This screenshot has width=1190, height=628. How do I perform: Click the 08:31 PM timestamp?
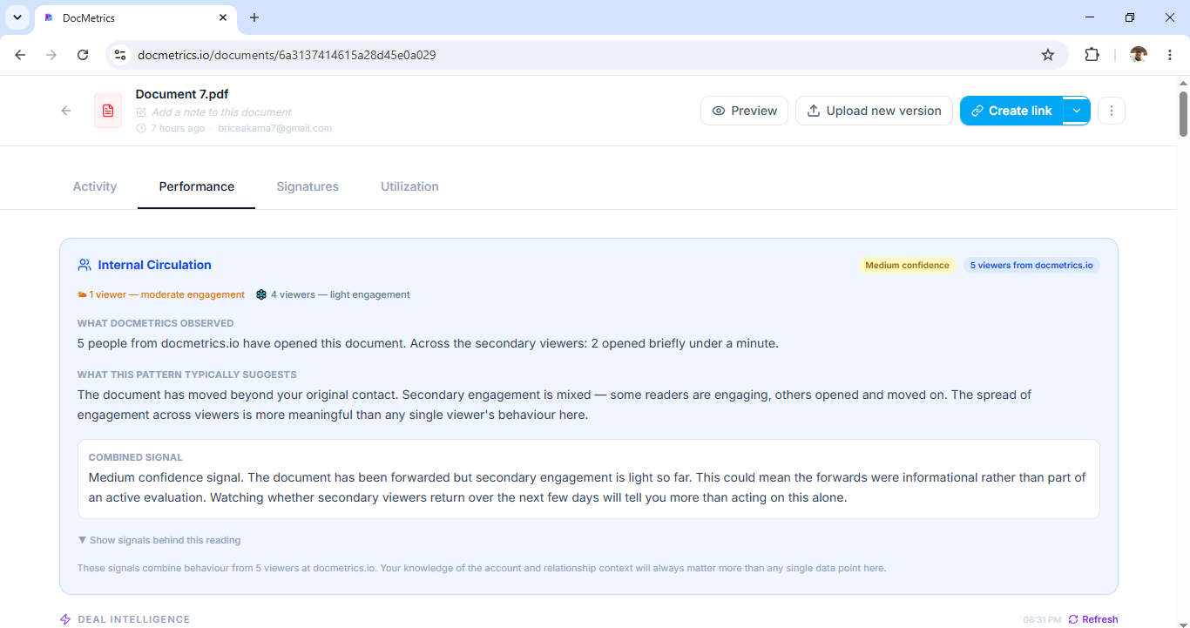pos(1042,619)
